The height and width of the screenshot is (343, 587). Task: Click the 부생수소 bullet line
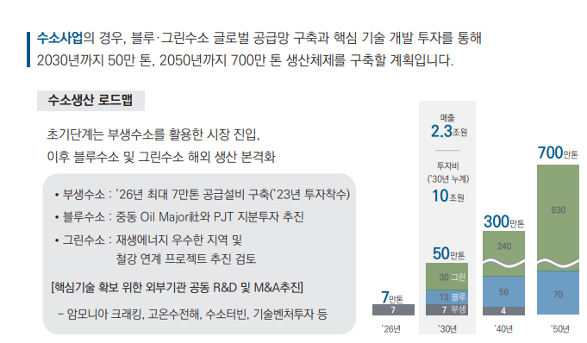pos(203,195)
